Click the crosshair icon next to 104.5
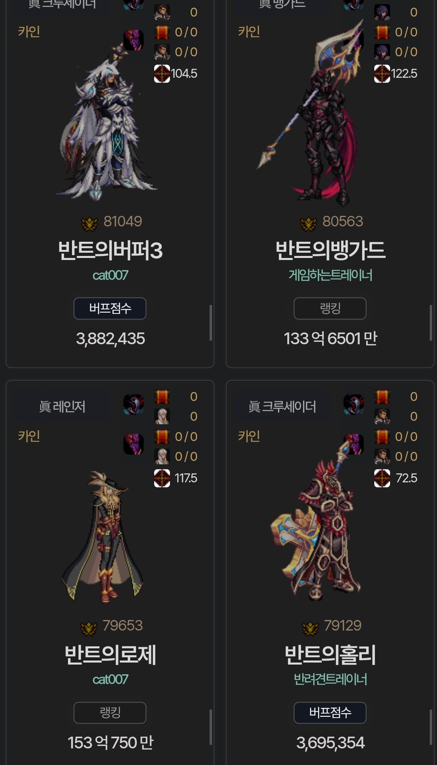This screenshot has height=765, width=437. pos(162,74)
